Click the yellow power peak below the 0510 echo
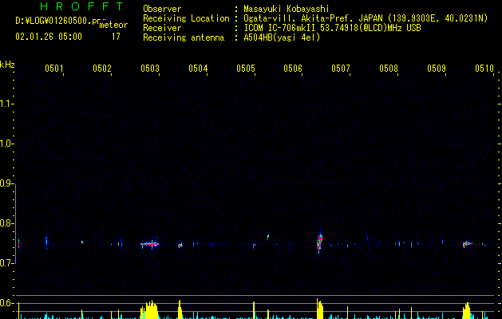Image resolution: width=502 pixels, height=319 pixels. (x=466, y=311)
